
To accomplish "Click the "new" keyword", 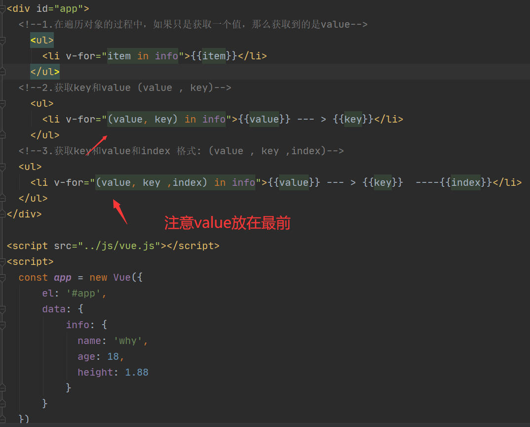I will tap(98, 278).
